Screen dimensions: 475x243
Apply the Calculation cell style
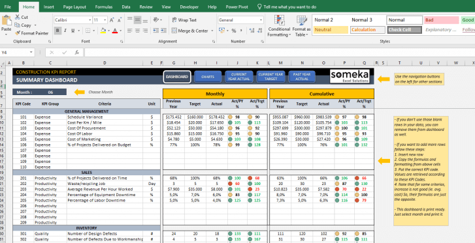(368, 29)
